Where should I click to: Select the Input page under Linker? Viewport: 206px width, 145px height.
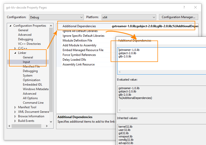(26, 62)
